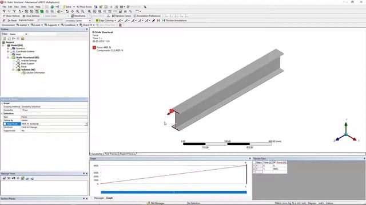Select the Vertex selection filter icon
The height and width of the screenshot is (205, 366).
tap(26, 11)
